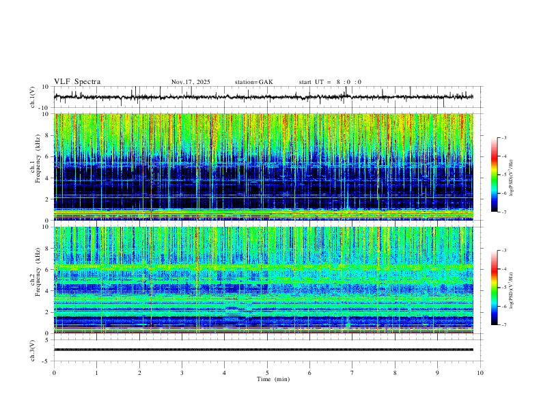
Task: Click the "9" tick on the Time axis
Action: [x=437, y=373]
